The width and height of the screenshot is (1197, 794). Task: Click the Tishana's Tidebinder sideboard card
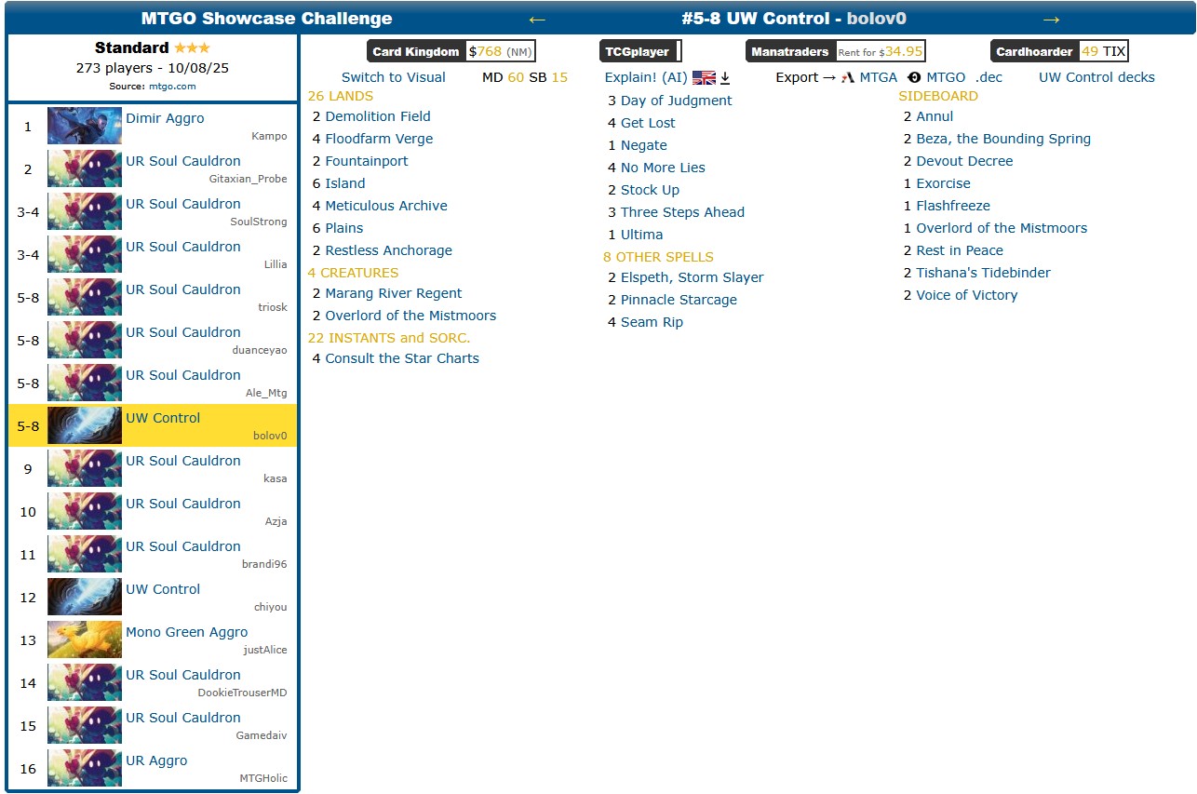pos(983,273)
